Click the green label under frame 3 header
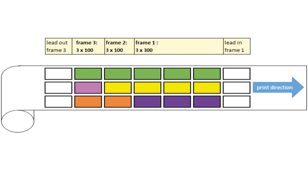 pos(88,74)
